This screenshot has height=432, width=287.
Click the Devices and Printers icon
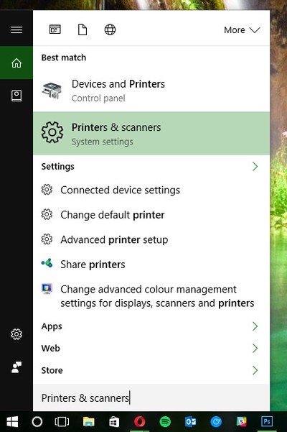pyautogui.click(x=52, y=91)
